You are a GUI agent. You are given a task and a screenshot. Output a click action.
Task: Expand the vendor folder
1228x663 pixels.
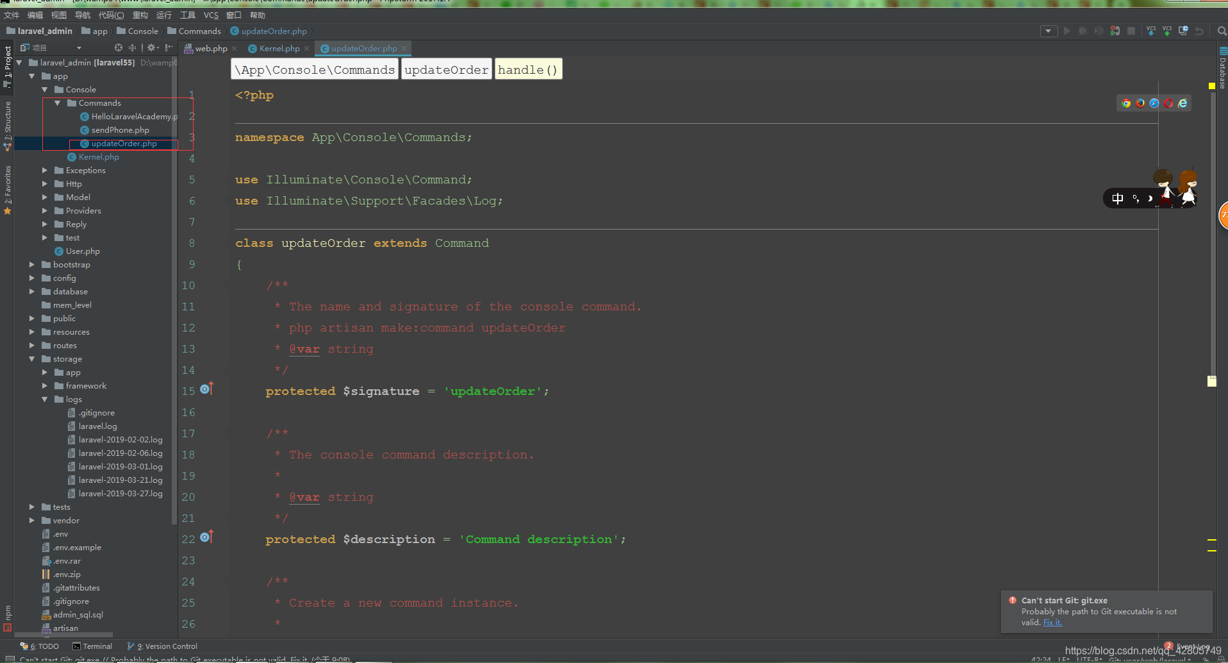pyautogui.click(x=32, y=520)
